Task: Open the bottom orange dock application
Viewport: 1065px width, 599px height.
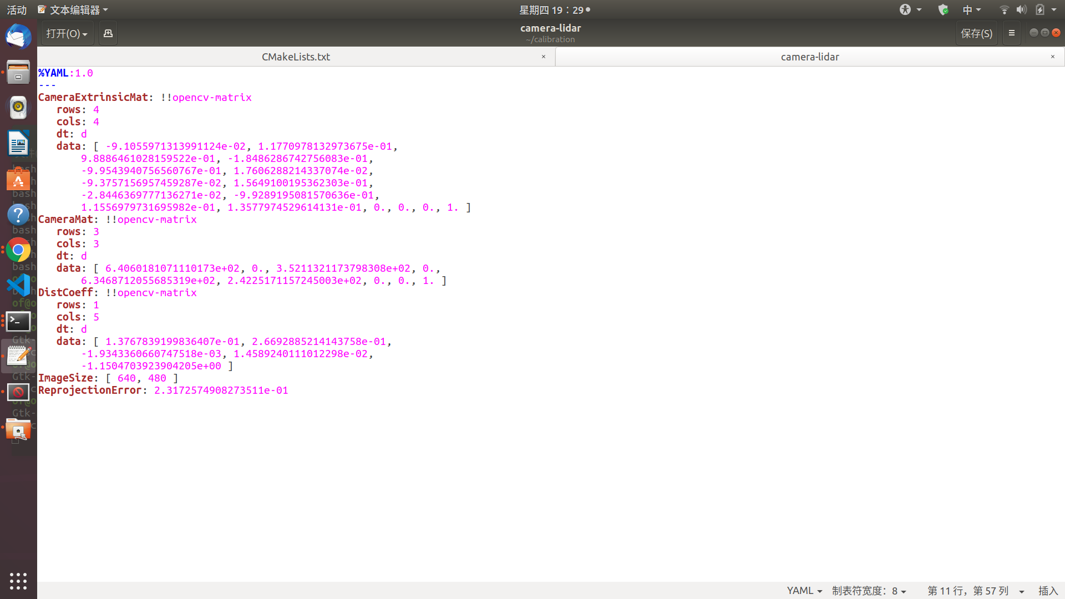Action: (x=18, y=429)
